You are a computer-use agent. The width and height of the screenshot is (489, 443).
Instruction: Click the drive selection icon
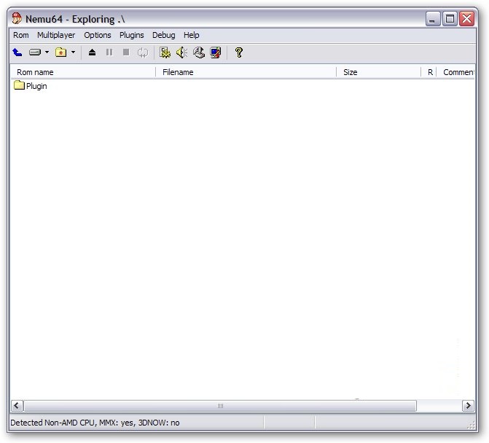tap(35, 52)
